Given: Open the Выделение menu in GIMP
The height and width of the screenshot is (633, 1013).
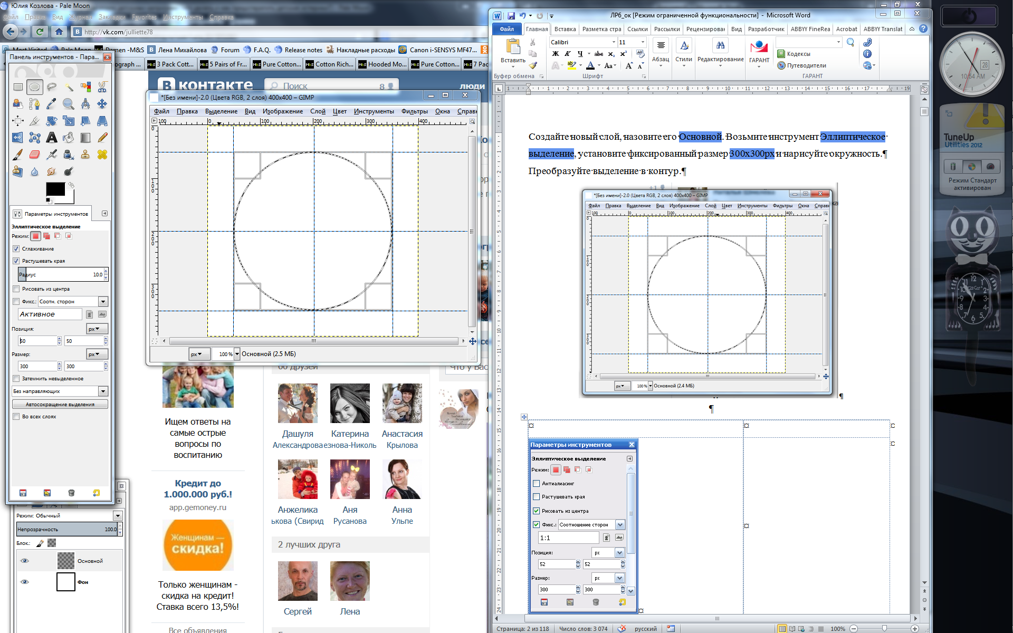Looking at the screenshot, I should click(221, 111).
